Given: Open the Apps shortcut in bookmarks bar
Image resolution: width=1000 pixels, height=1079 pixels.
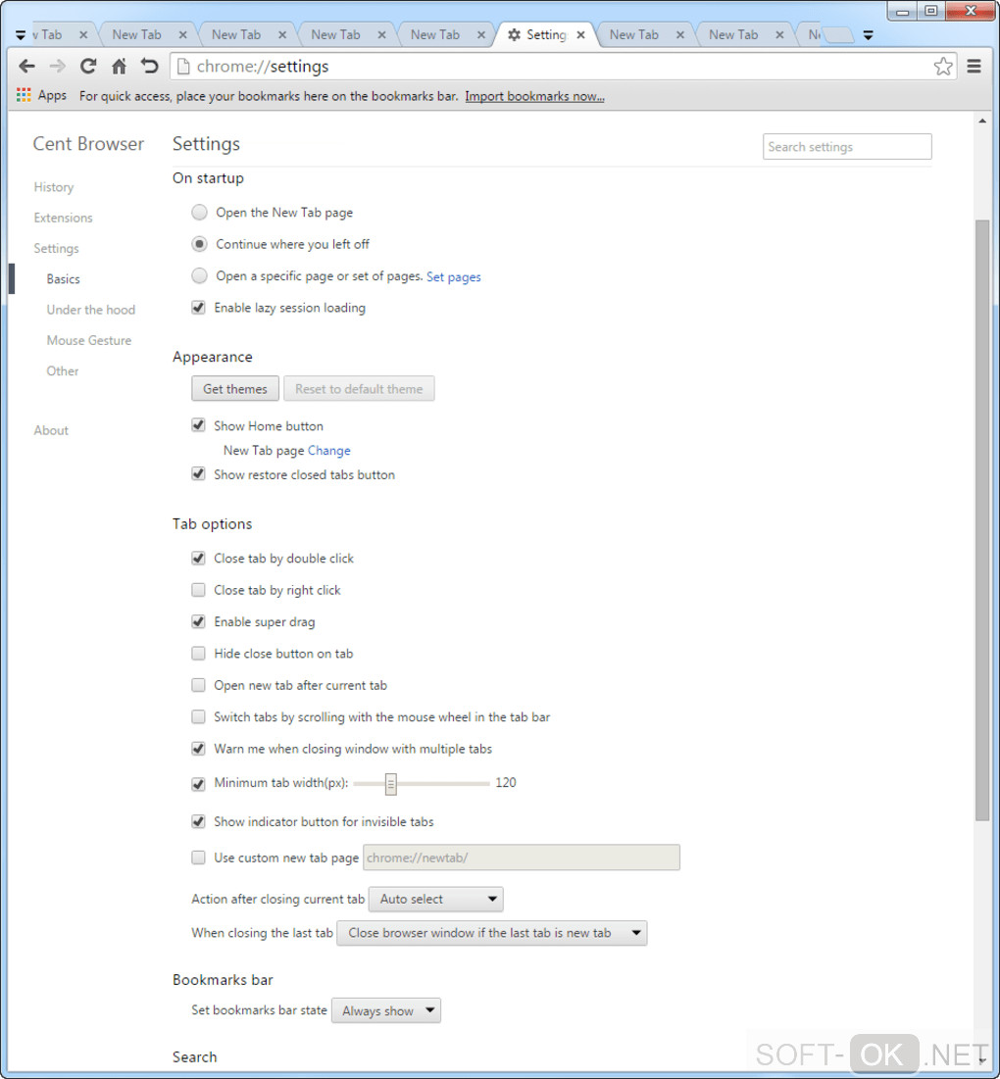Looking at the screenshot, I should click(x=42, y=95).
